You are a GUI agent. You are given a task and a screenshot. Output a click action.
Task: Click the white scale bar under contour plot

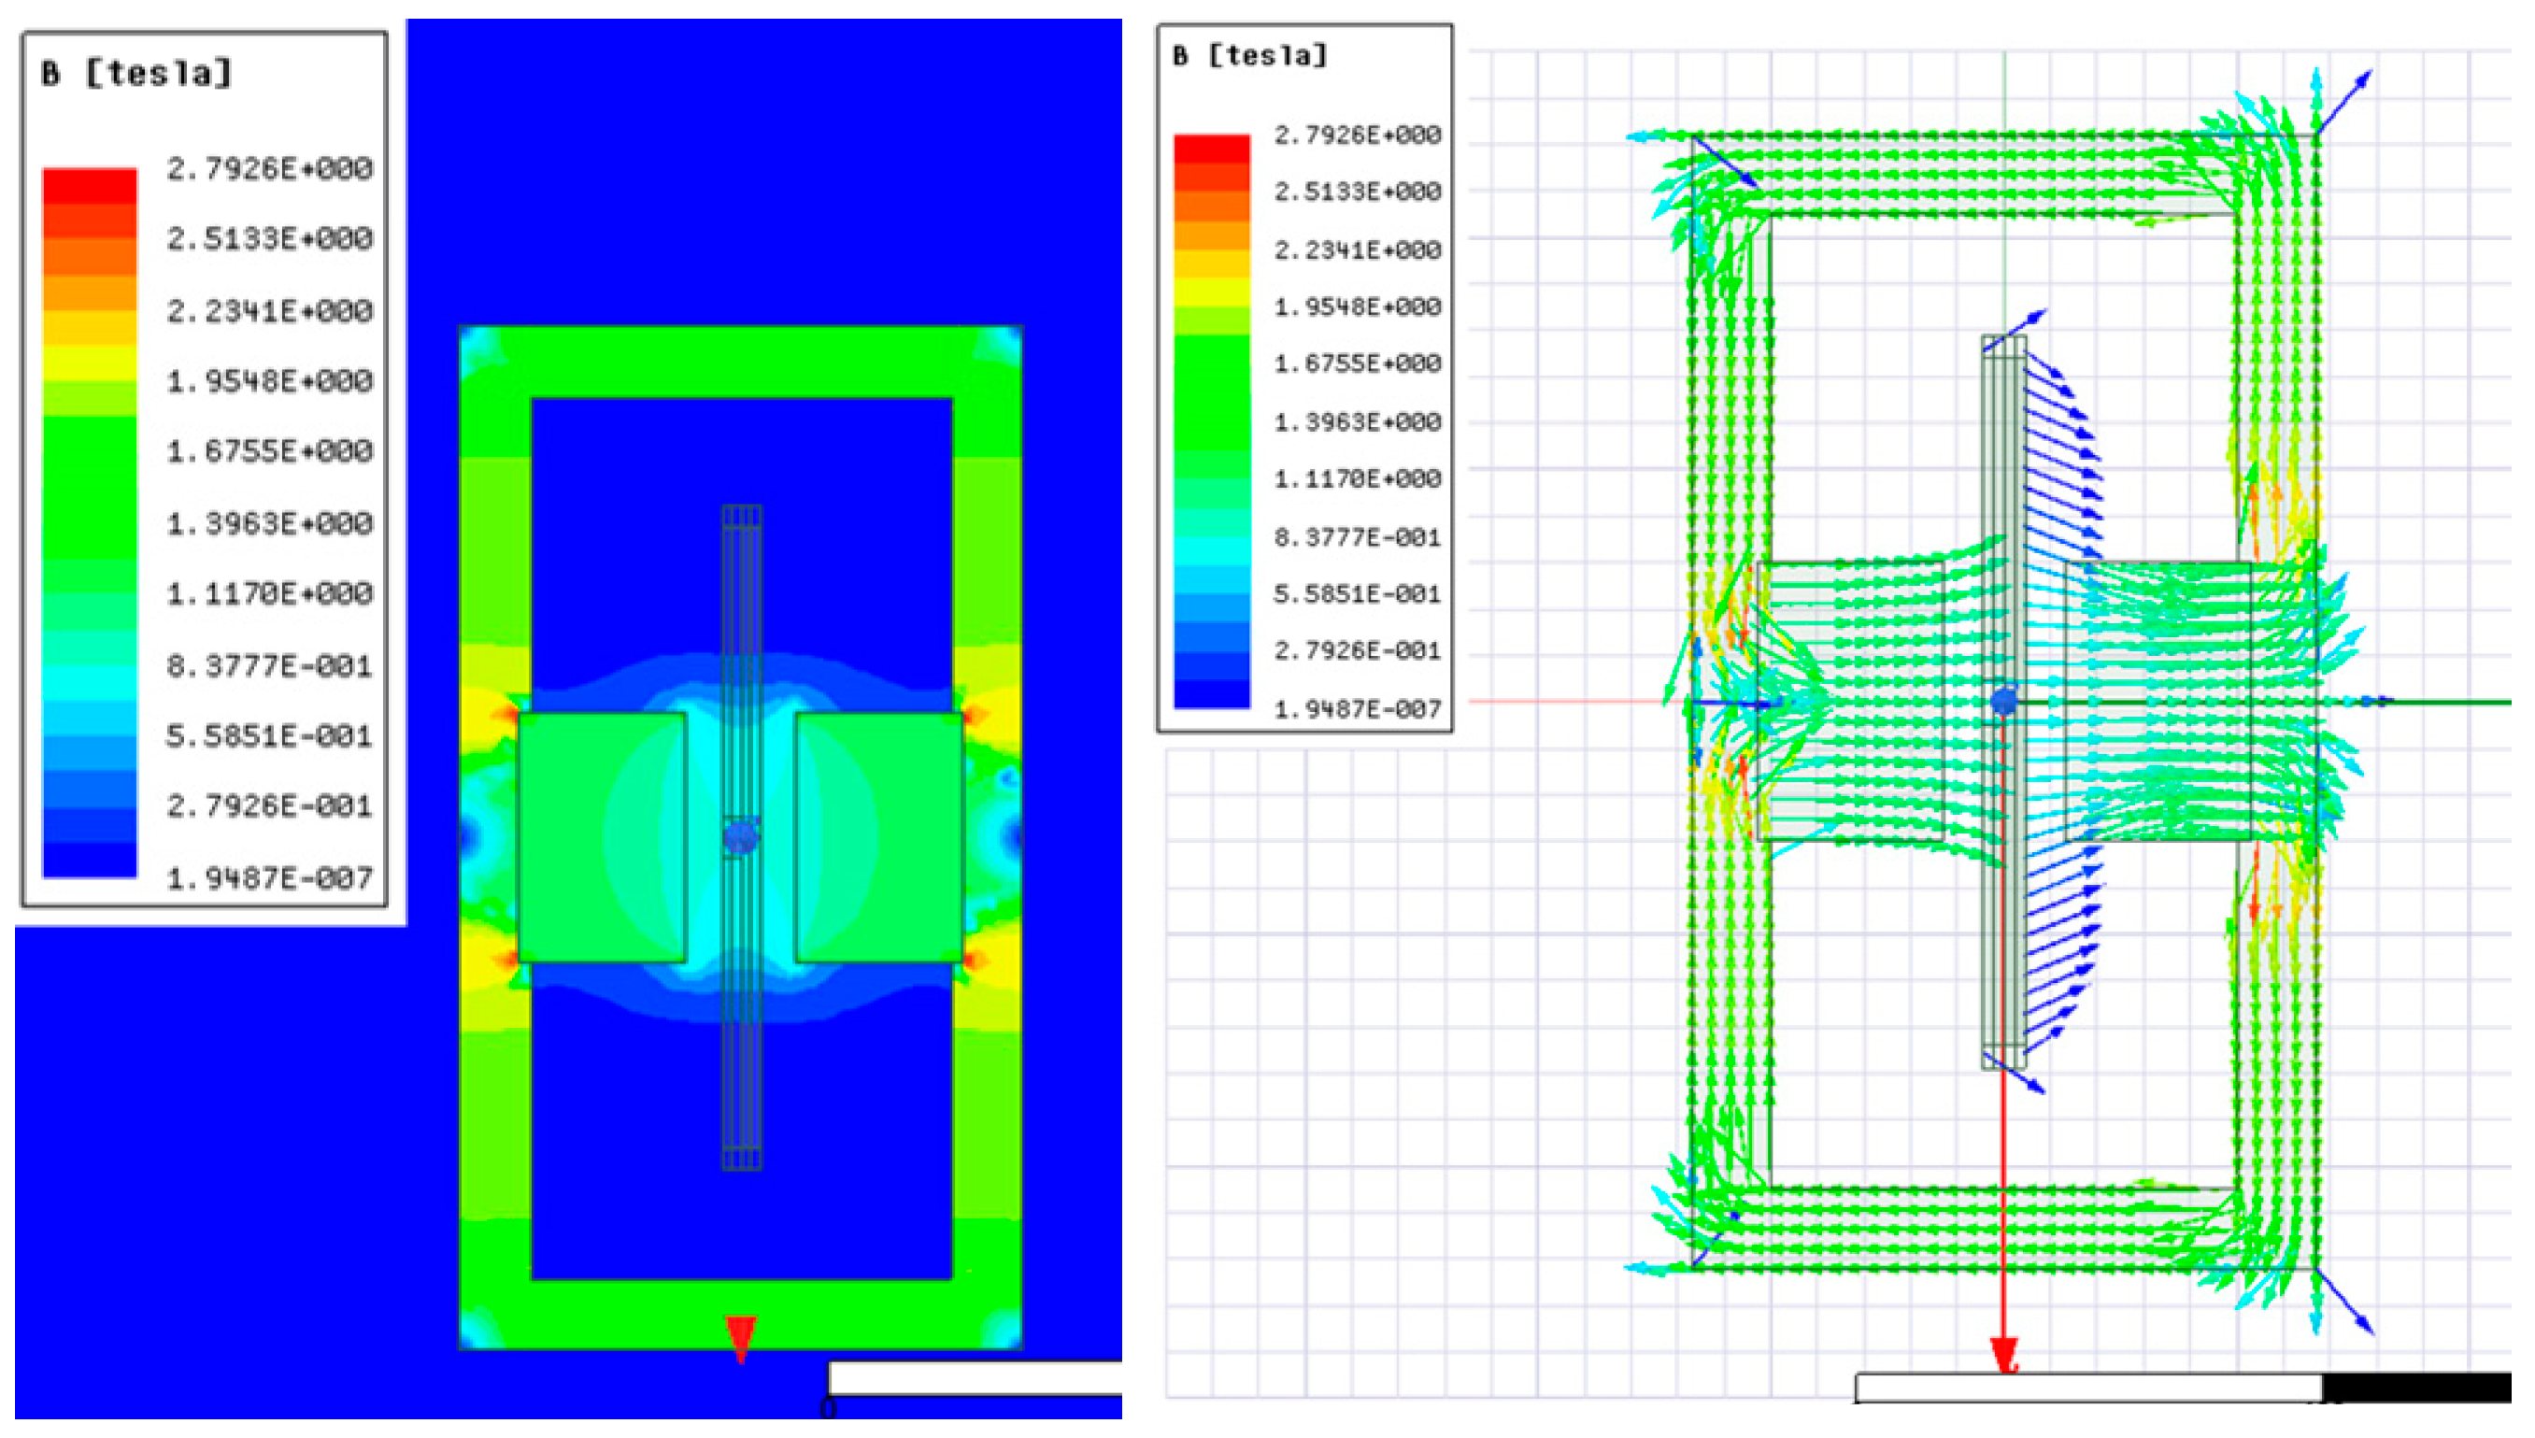tap(974, 1379)
